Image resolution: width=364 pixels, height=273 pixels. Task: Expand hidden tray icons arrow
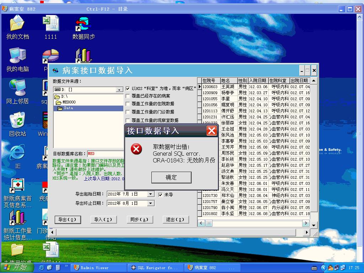click(323, 268)
